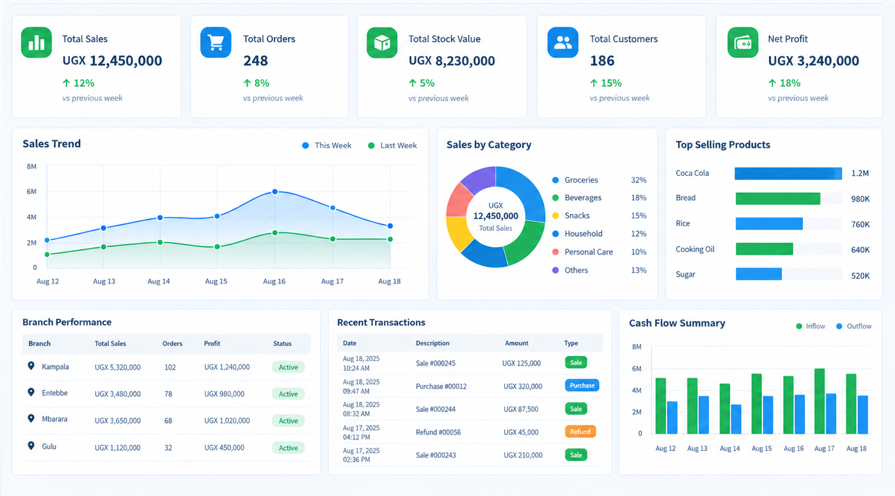Select the Groceries category legend dot
Screen dimensions: 895x496
(x=556, y=180)
